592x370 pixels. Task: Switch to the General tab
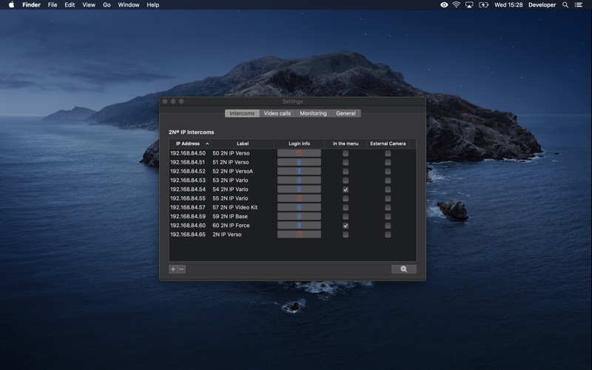[346, 113]
